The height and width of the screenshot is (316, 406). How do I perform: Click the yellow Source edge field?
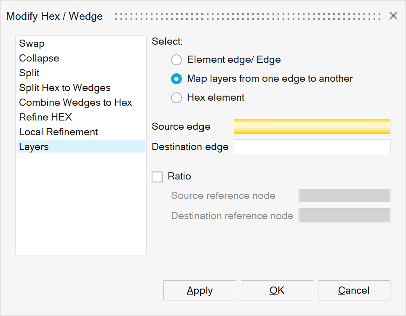coord(312,126)
